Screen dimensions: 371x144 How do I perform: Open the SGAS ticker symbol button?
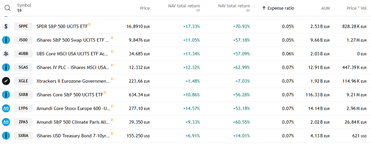coord(23,67)
